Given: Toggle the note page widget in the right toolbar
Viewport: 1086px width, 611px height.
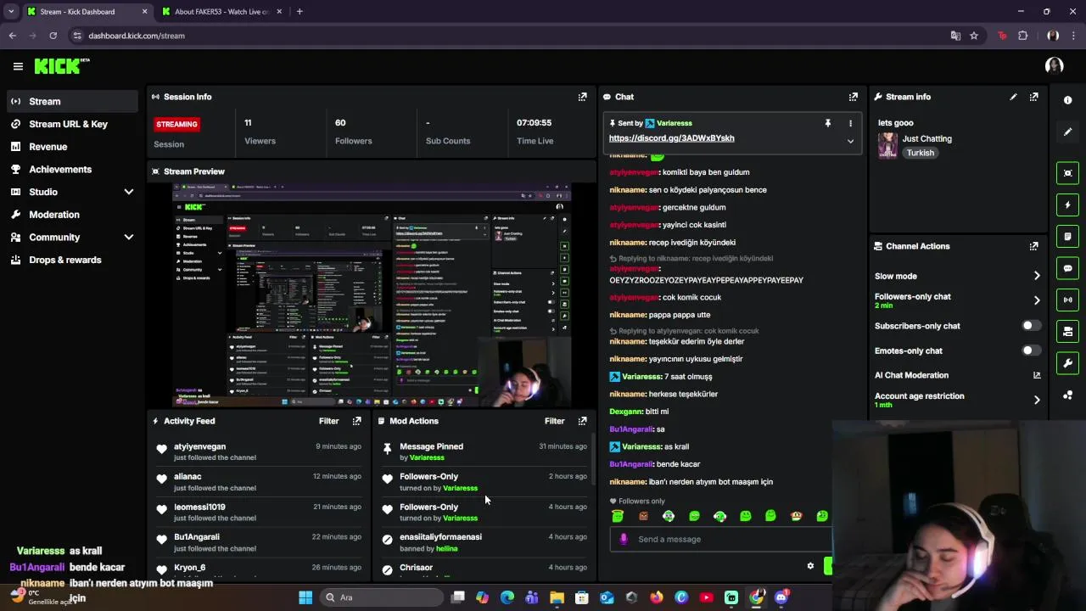Looking at the screenshot, I should tap(1067, 236).
